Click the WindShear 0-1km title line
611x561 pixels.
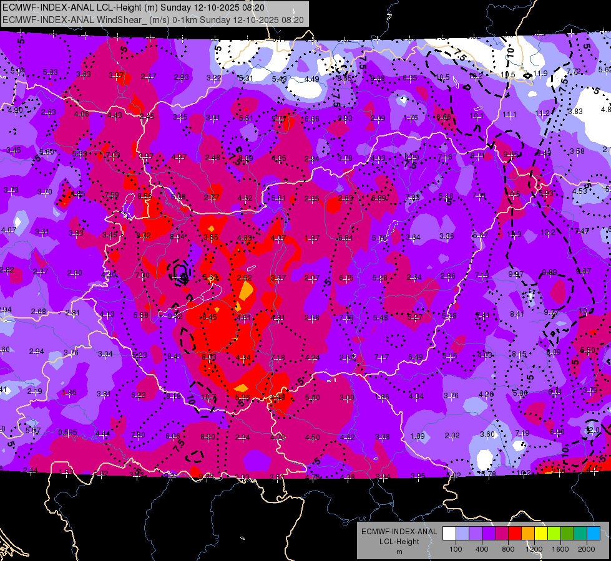153,19
